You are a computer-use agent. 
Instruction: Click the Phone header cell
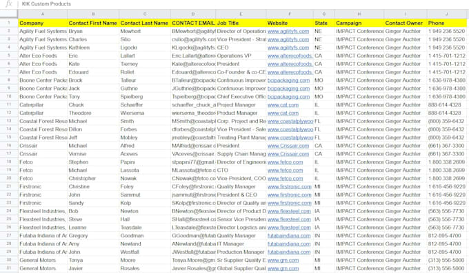(x=446, y=23)
